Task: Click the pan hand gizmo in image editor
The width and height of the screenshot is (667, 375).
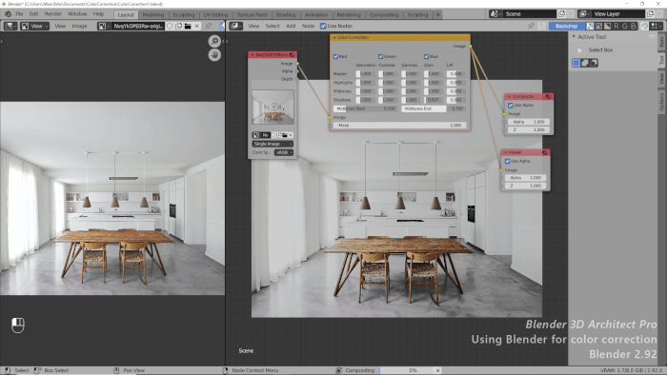Action: (x=214, y=55)
